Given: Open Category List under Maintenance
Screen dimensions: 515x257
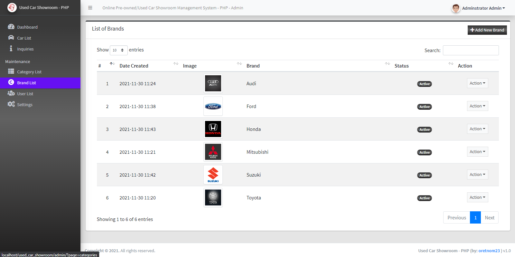Looking at the screenshot, I should [40, 72].
